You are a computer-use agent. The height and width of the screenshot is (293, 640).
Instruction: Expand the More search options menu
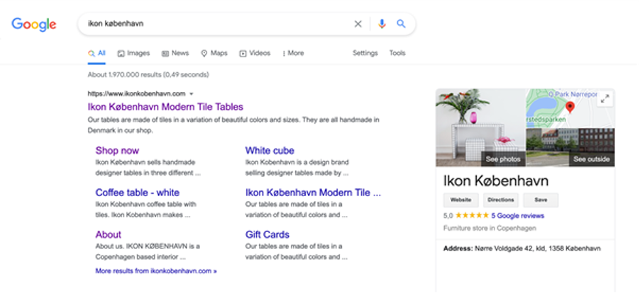pos(293,53)
